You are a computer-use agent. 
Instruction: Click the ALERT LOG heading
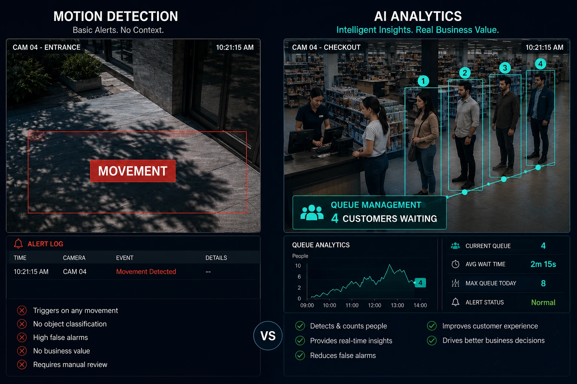(x=45, y=244)
